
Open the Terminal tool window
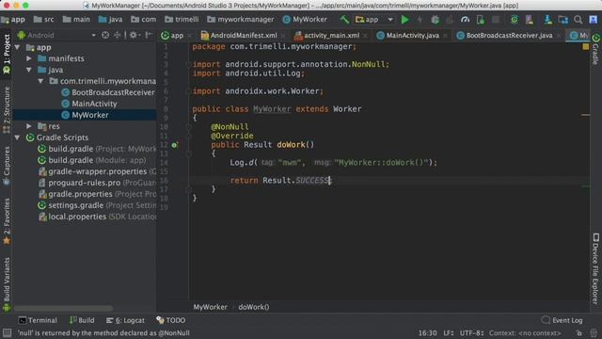point(38,320)
